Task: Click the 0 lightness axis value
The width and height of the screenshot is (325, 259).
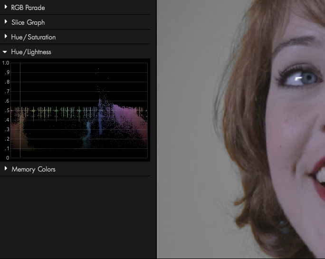Action: [8, 158]
